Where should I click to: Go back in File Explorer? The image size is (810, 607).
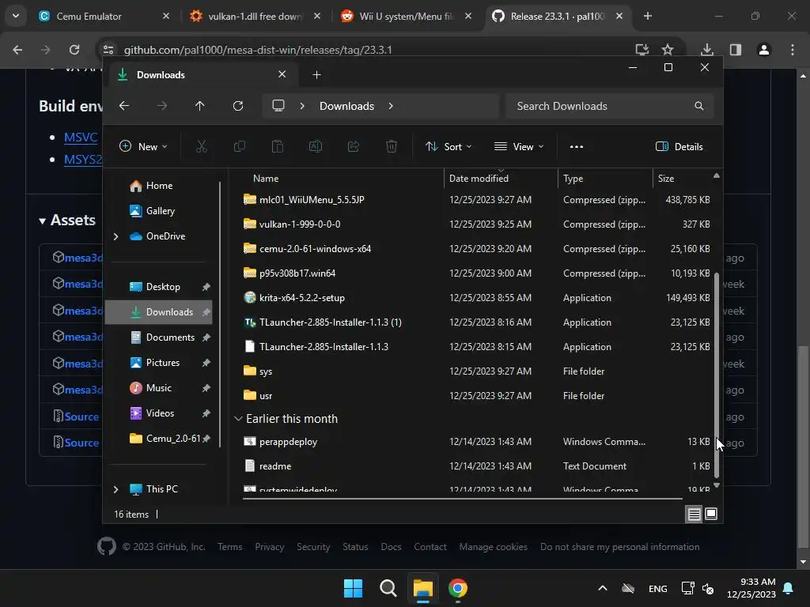(x=124, y=106)
